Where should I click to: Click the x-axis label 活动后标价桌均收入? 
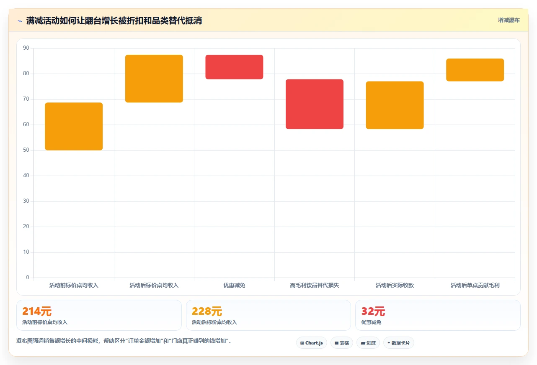(x=154, y=286)
